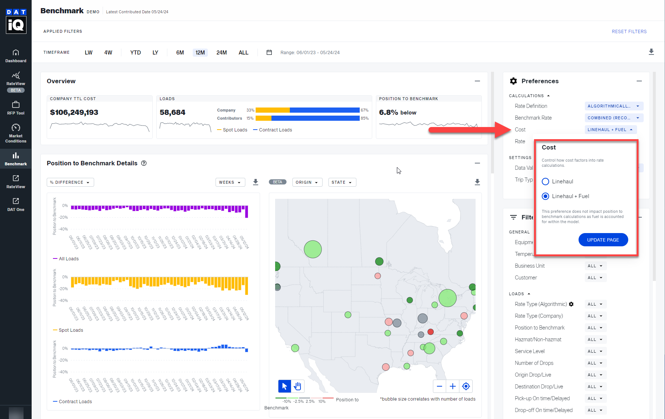
Task: Open the DAT One external link
Action: click(x=16, y=205)
